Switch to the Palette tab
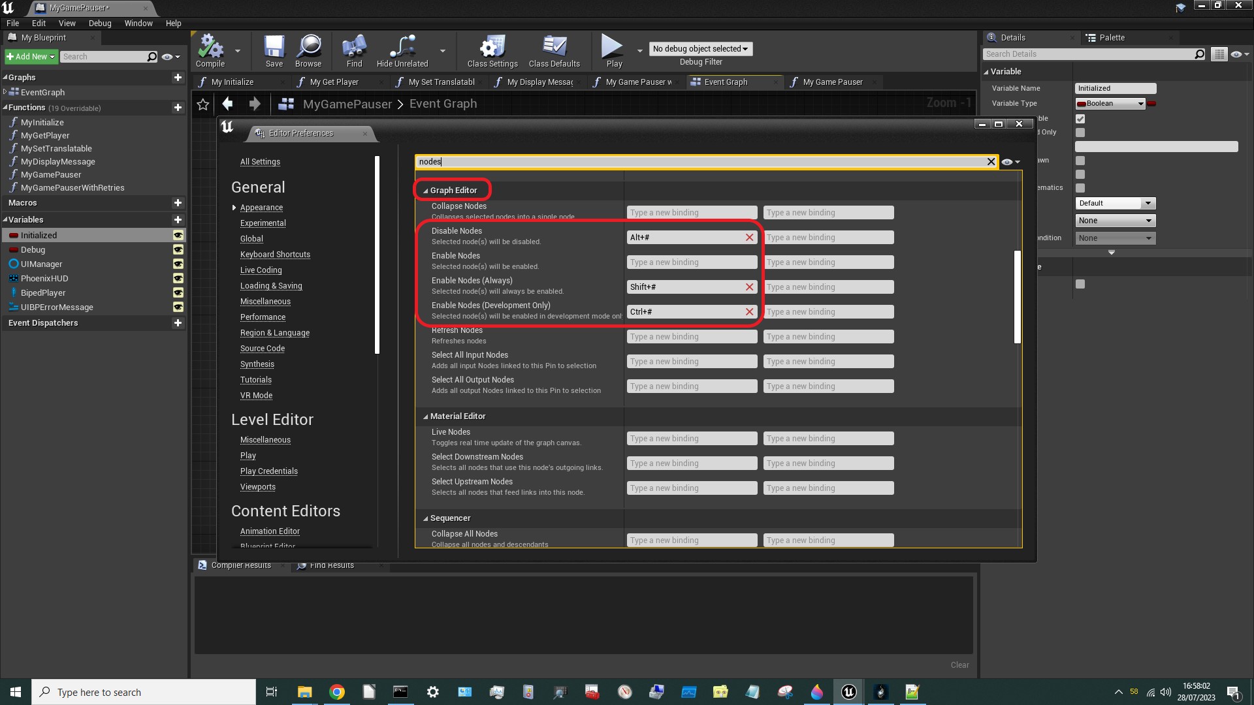Screen dimensions: 1254x705 tap(1112, 38)
